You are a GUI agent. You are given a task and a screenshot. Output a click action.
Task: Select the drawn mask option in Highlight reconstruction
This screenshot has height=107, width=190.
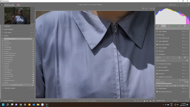coord(175,86)
